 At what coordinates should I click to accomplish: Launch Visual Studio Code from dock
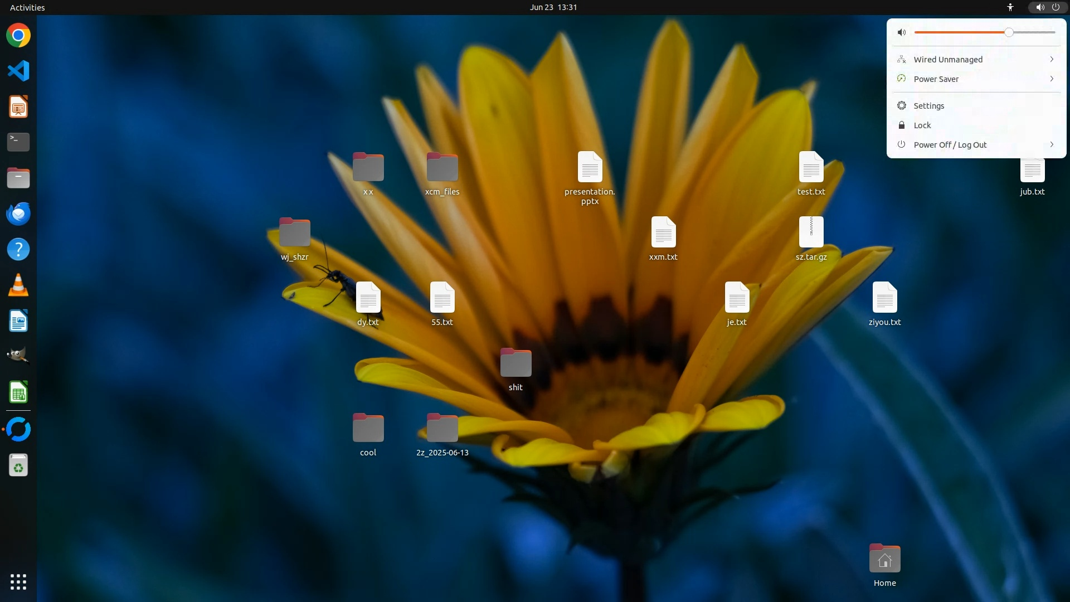(18, 71)
